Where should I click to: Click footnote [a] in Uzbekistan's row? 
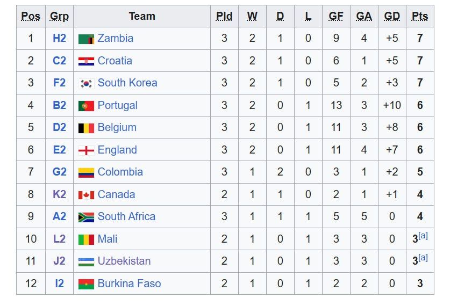423,258
